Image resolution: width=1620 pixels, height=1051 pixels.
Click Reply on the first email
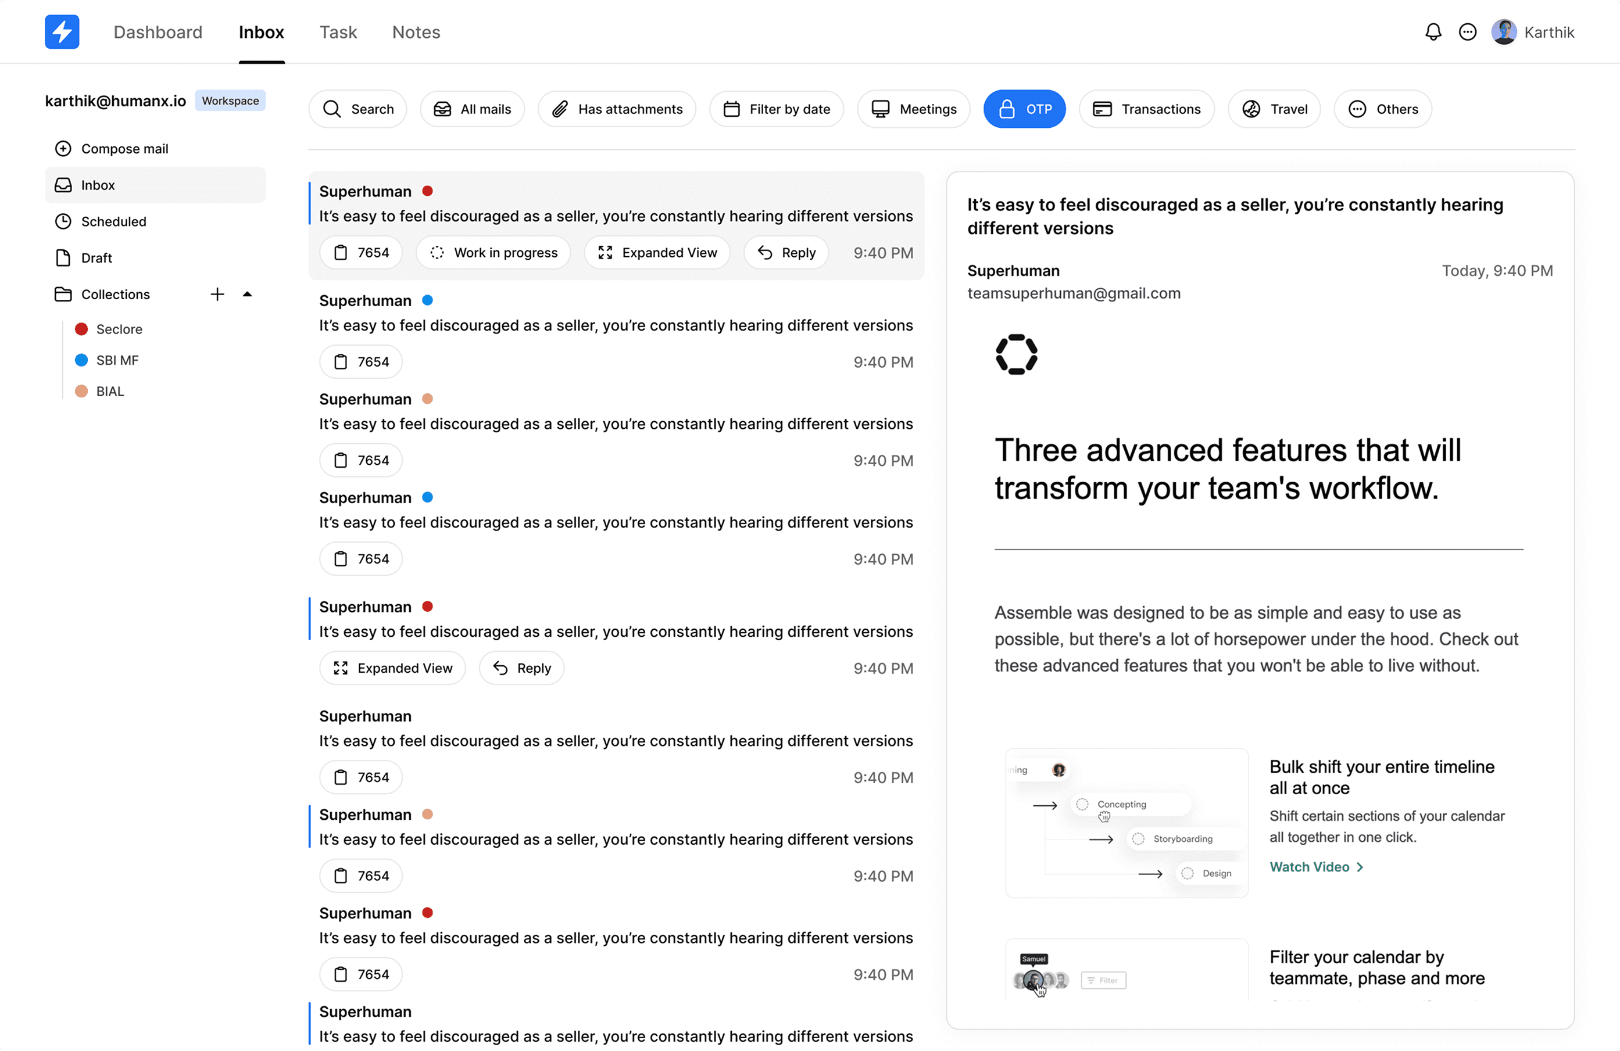(786, 253)
